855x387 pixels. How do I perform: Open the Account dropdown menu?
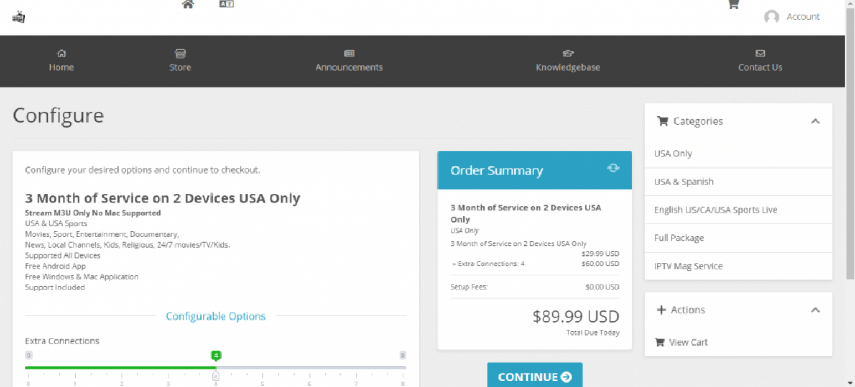803,17
